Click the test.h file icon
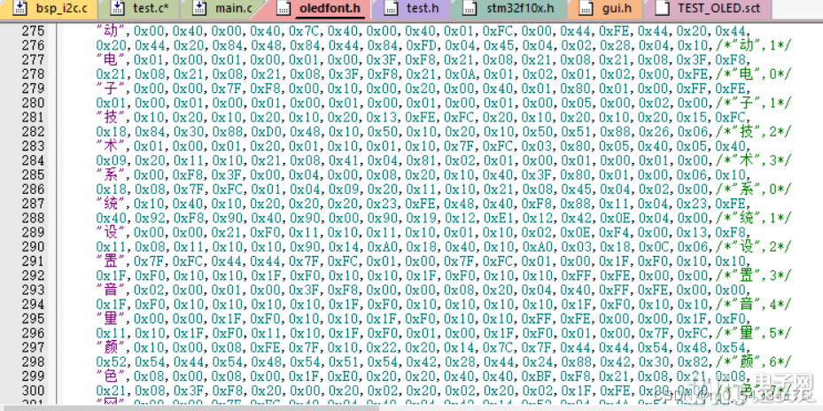Image resolution: width=823 pixels, height=411 pixels. tap(391, 8)
